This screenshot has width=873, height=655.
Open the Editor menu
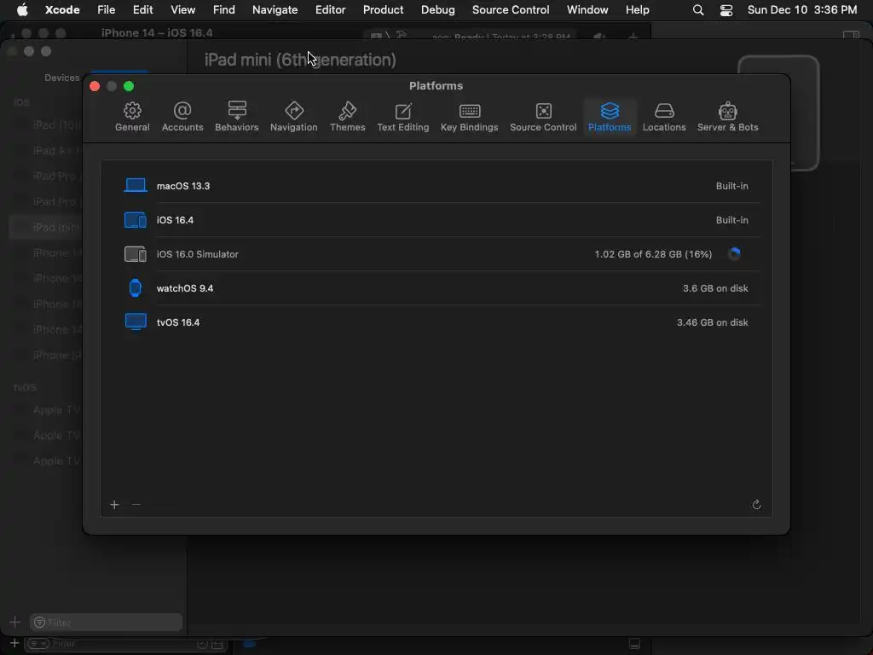330,9
